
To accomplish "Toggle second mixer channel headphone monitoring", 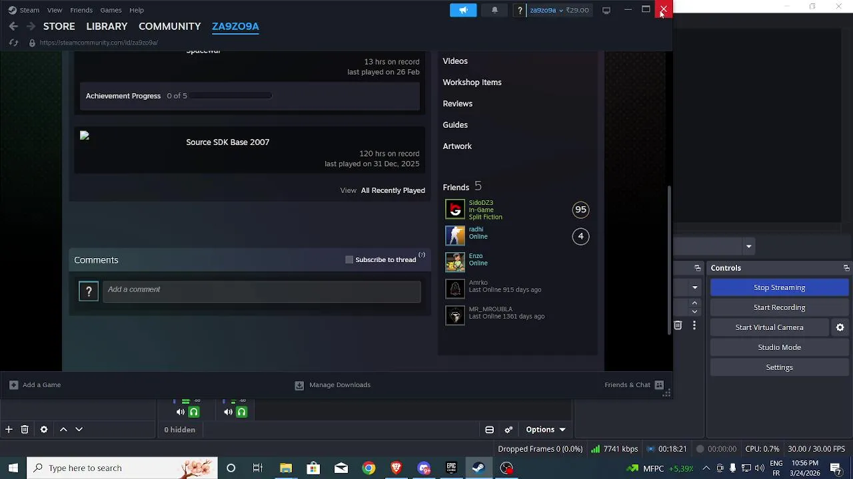I will (x=241, y=412).
